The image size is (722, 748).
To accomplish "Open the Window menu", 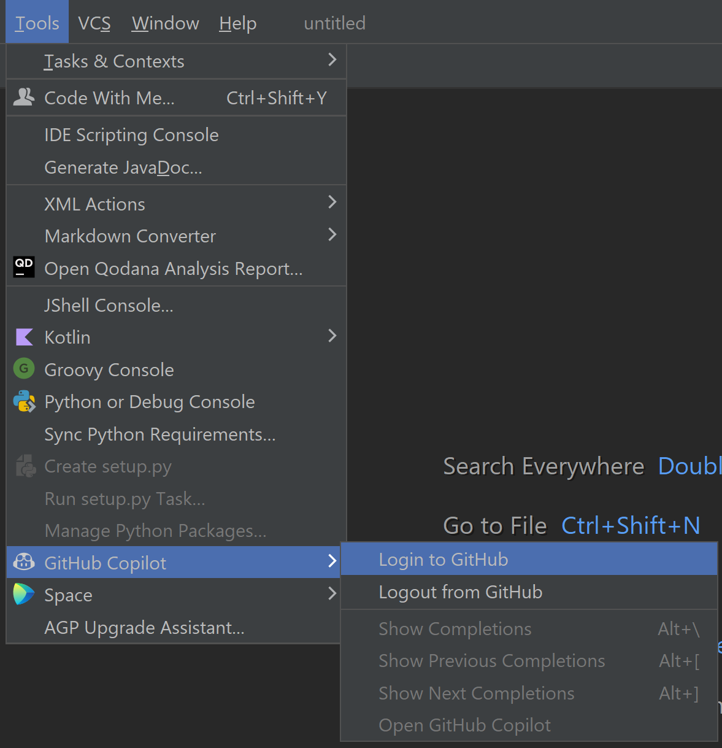I will coord(166,23).
